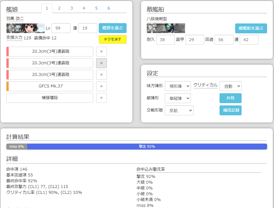Click the 編成記録 fleet record button

coord(230,110)
